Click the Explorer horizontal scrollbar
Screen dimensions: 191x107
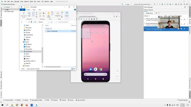53,67
